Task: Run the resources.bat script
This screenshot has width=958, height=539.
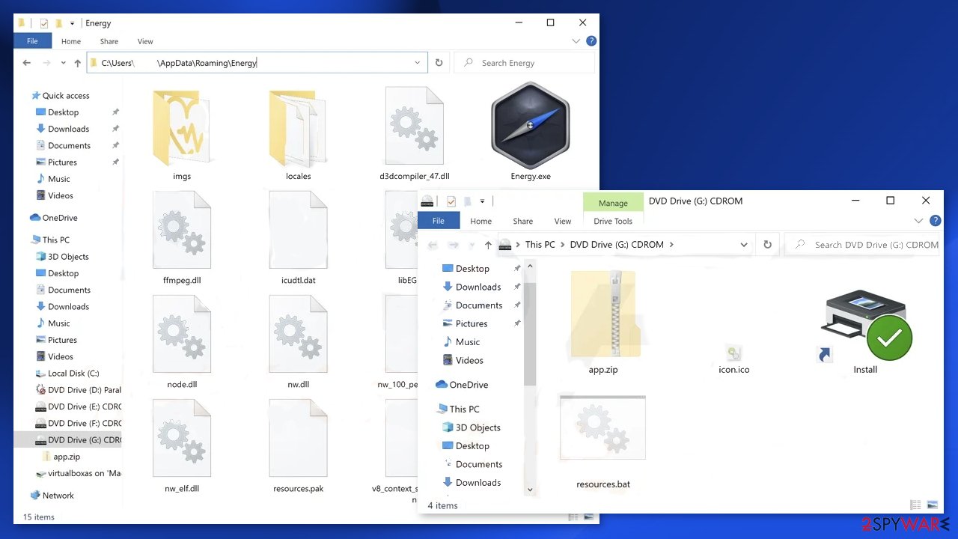Action: coord(602,427)
